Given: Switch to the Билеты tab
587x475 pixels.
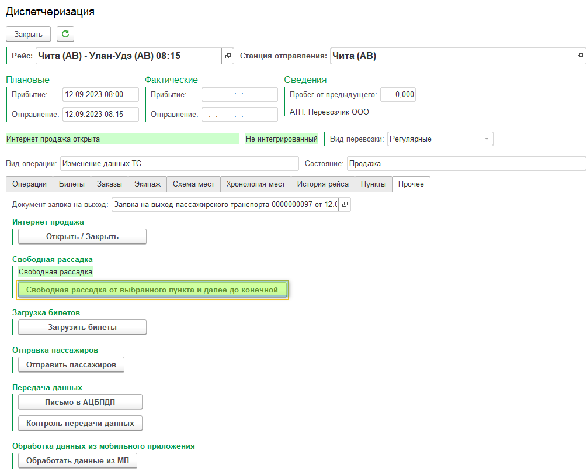Looking at the screenshot, I should [72, 184].
